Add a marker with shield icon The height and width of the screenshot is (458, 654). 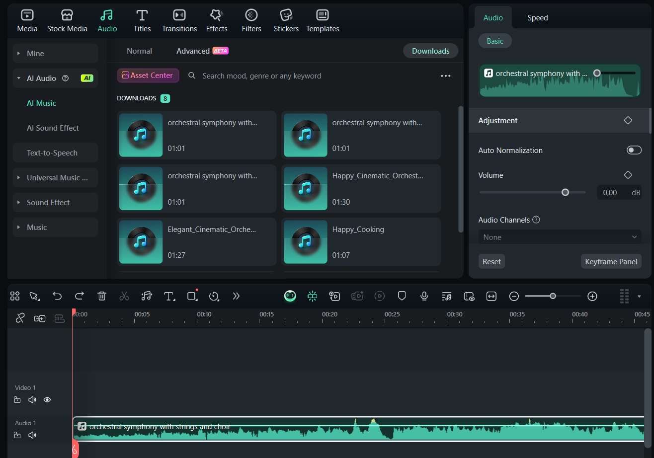pos(402,296)
